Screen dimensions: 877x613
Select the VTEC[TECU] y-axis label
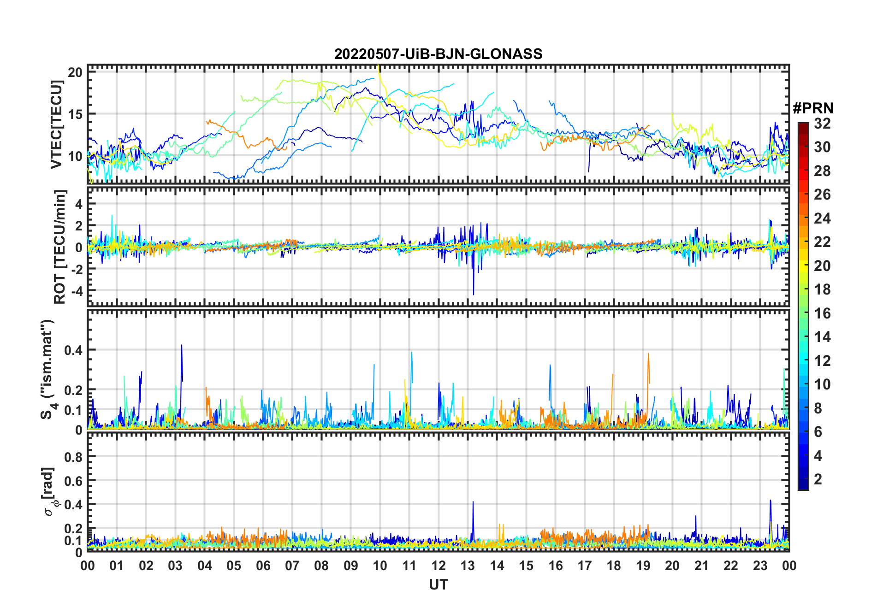[56, 124]
